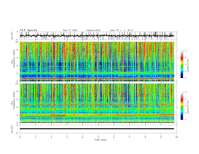Click the "8" kHz tick on ch.1 frequency axis
The width and height of the screenshot is (199, 154).
pyautogui.click(x=18, y=50)
